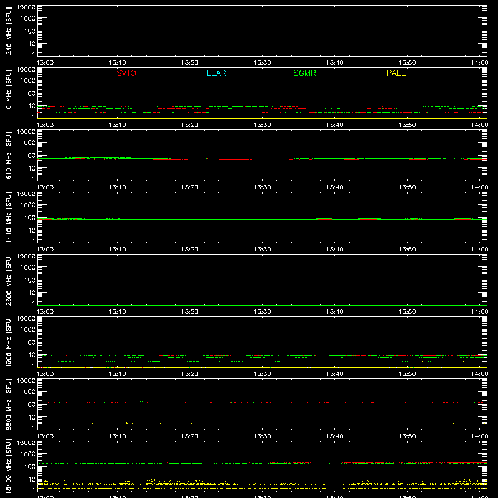498x498 pixels.
Task: Click 13:10 time label under 245 MHz panel
Action: point(117,63)
